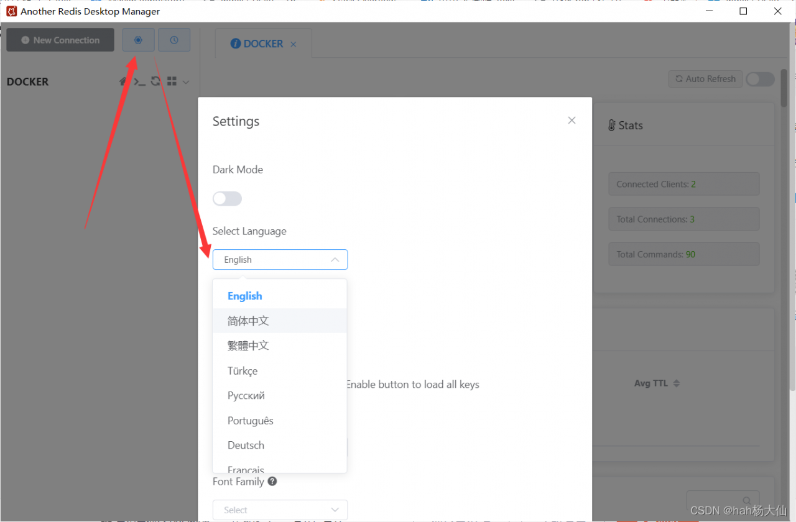The image size is (796, 522).
Task: Choose Русский in the language list
Action: pyautogui.click(x=280, y=395)
